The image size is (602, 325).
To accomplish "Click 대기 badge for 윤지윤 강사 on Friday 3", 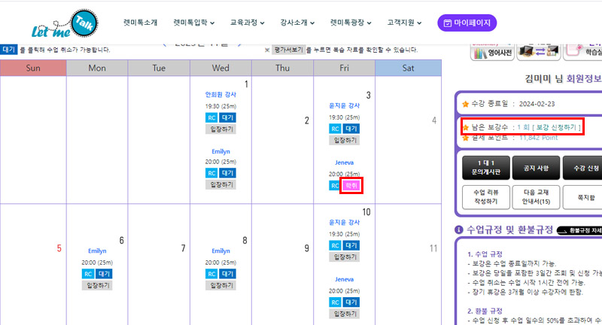I will [351, 129].
